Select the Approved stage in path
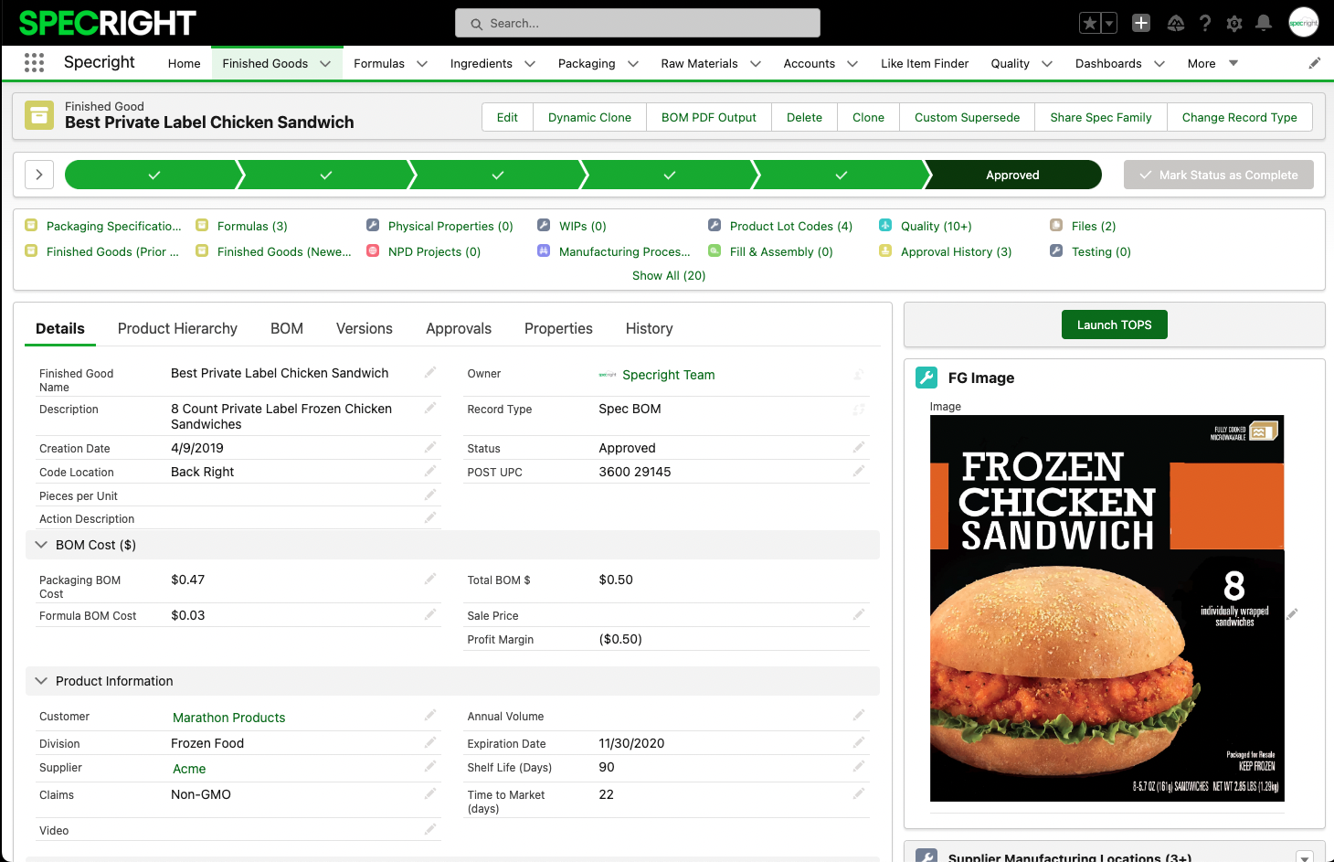Screen dimensions: 1334x862 coord(1012,175)
